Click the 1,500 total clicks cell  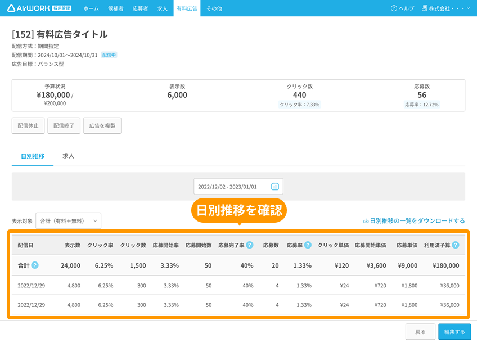(138, 265)
